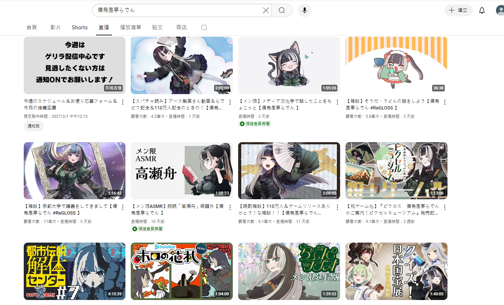This screenshot has width=504, height=305.
Task: Switch to 影片 tab
Action: point(56,28)
